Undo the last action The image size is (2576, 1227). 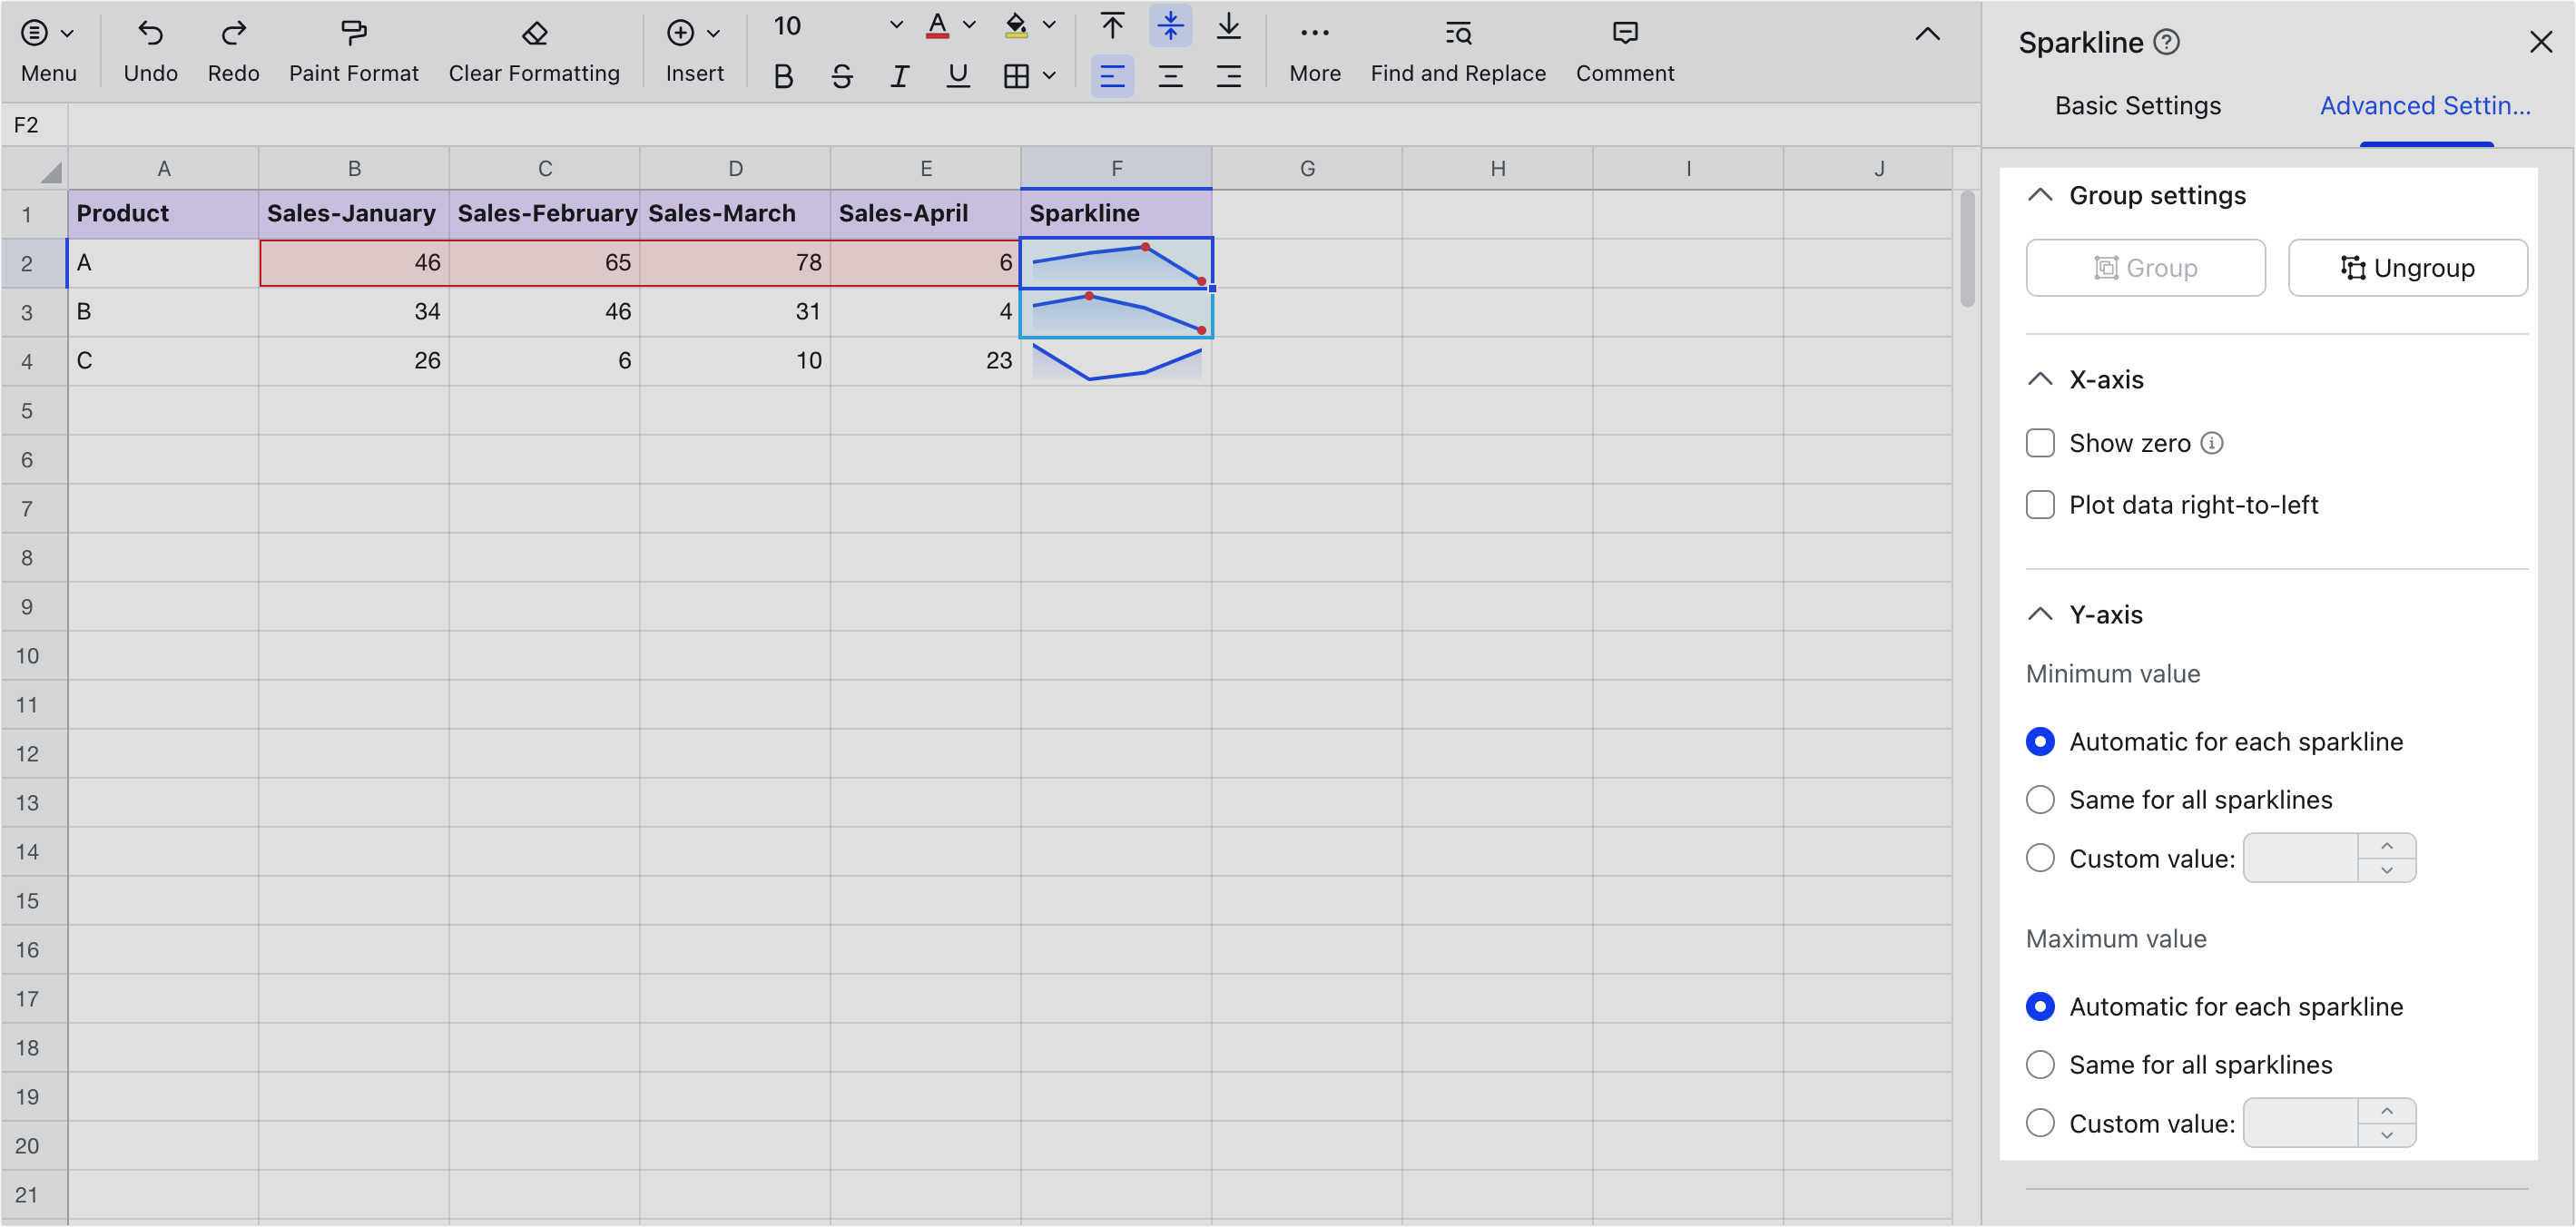tap(150, 48)
